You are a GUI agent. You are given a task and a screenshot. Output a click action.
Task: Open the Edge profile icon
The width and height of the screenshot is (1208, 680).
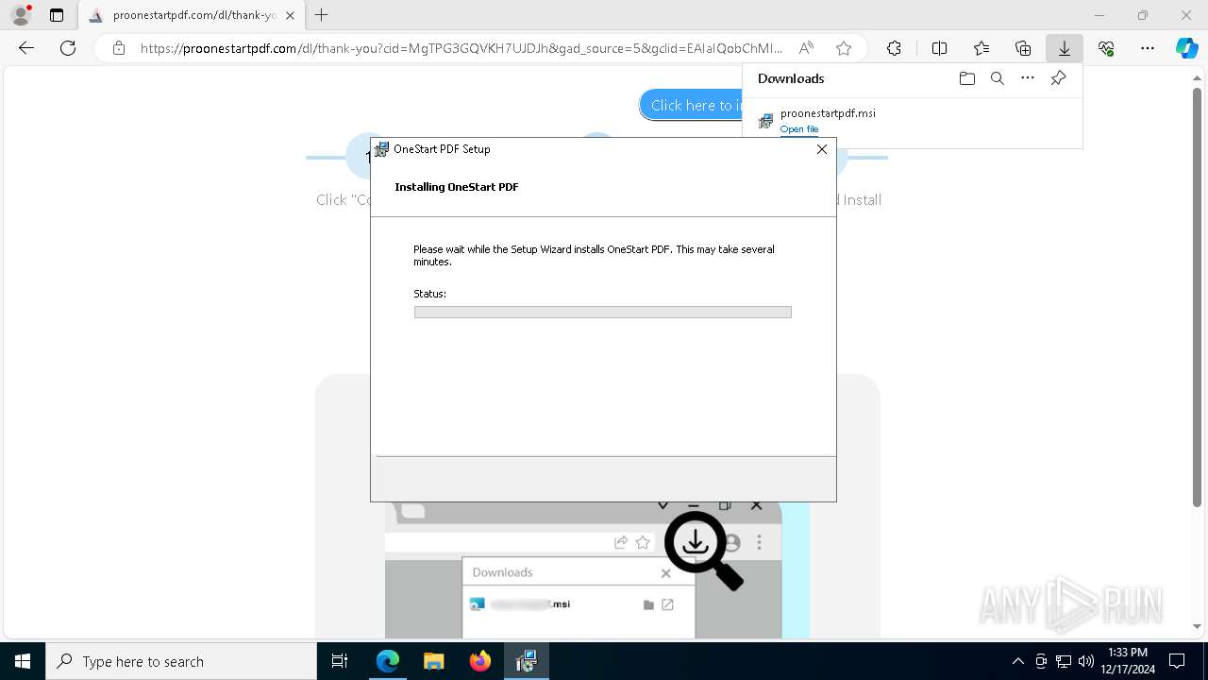[x=21, y=15]
